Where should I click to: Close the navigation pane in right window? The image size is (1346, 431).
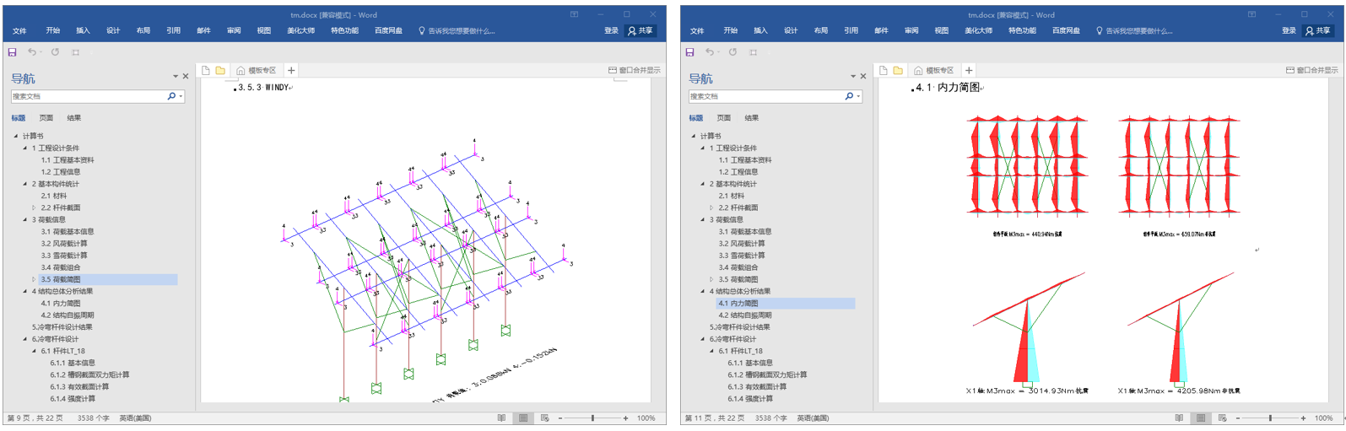pos(863,77)
